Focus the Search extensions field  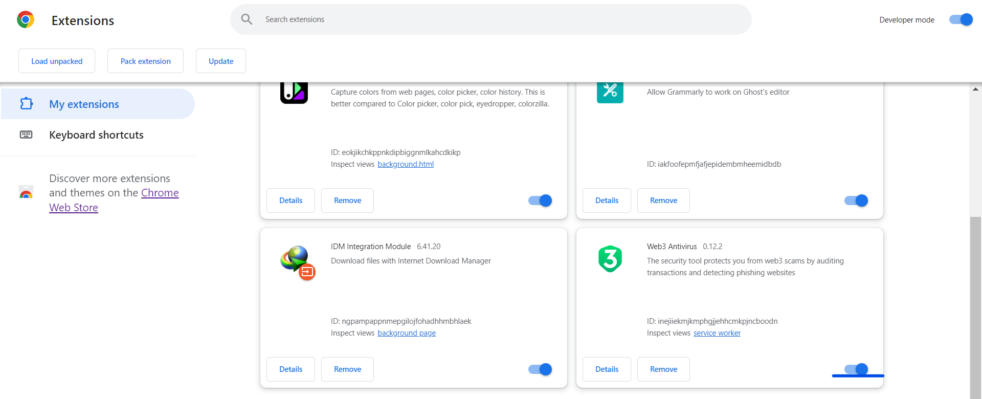coord(491,19)
